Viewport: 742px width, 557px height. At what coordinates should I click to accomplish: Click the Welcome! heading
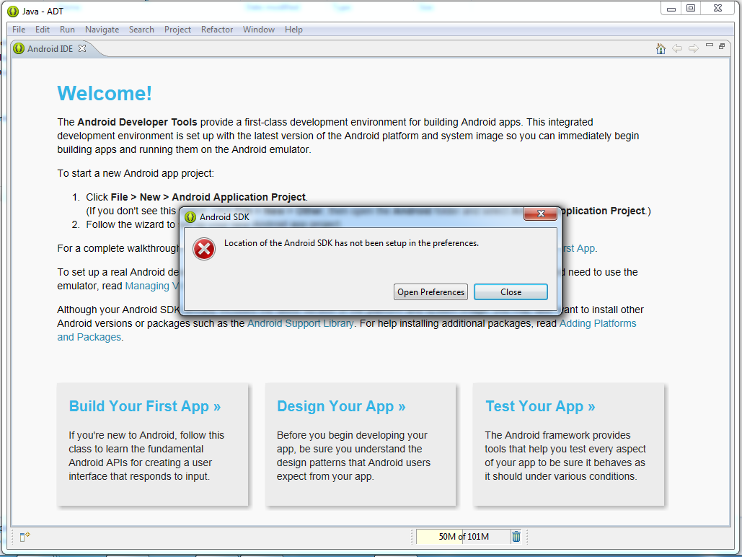coord(105,93)
